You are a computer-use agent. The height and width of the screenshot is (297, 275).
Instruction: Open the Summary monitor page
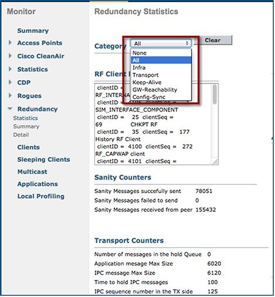[33, 31]
